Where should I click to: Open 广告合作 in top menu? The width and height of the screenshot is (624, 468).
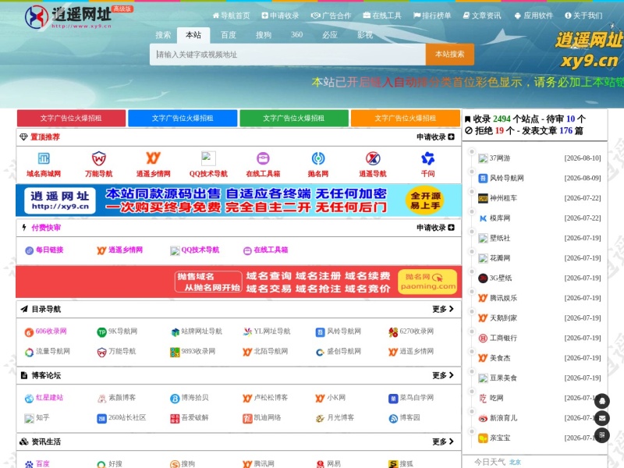pos(331,16)
